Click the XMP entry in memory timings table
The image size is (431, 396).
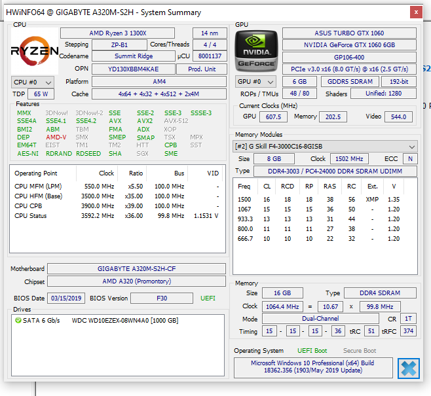coord(372,200)
